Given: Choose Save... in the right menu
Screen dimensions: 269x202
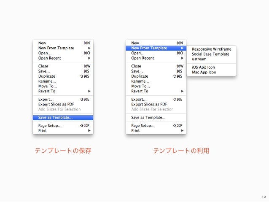Looking at the screenshot, I should coord(156,71).
